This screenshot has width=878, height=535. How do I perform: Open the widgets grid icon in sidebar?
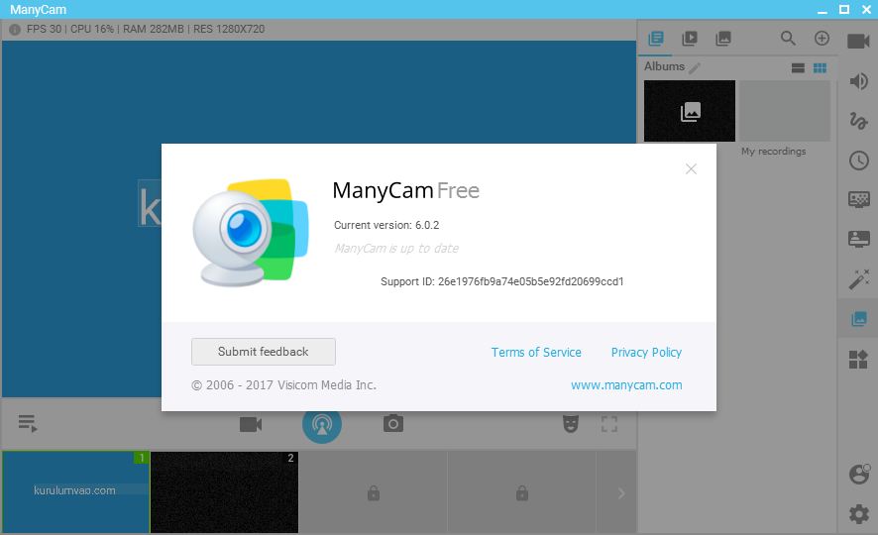(858, 359)
